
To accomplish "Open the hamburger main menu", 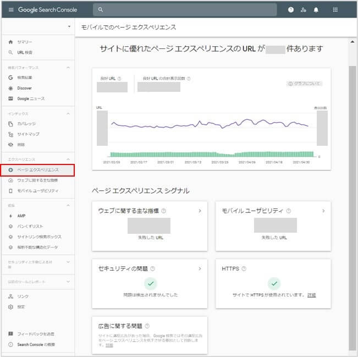I will pos(10,10).
